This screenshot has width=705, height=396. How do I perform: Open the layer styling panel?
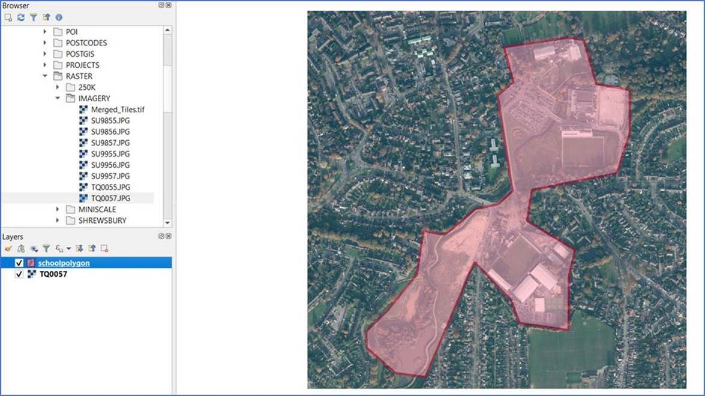(8, 247)
